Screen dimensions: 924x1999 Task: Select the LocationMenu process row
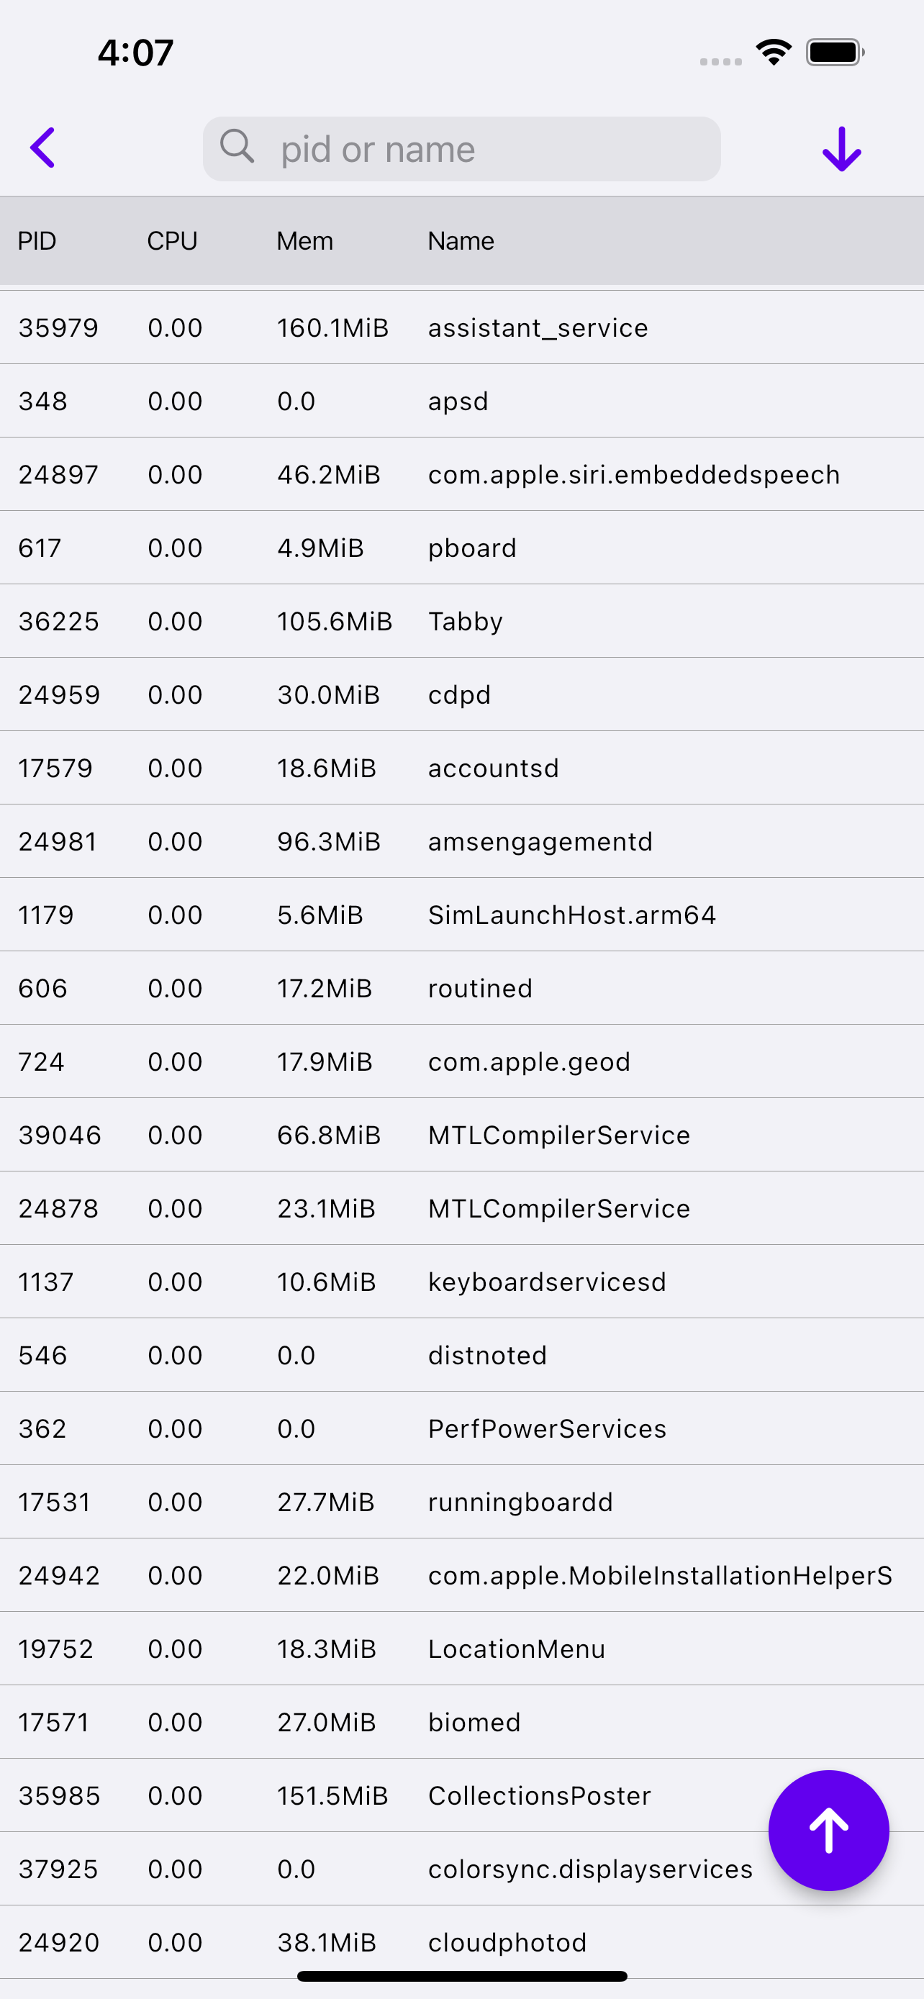click(x=461, y=1649)
